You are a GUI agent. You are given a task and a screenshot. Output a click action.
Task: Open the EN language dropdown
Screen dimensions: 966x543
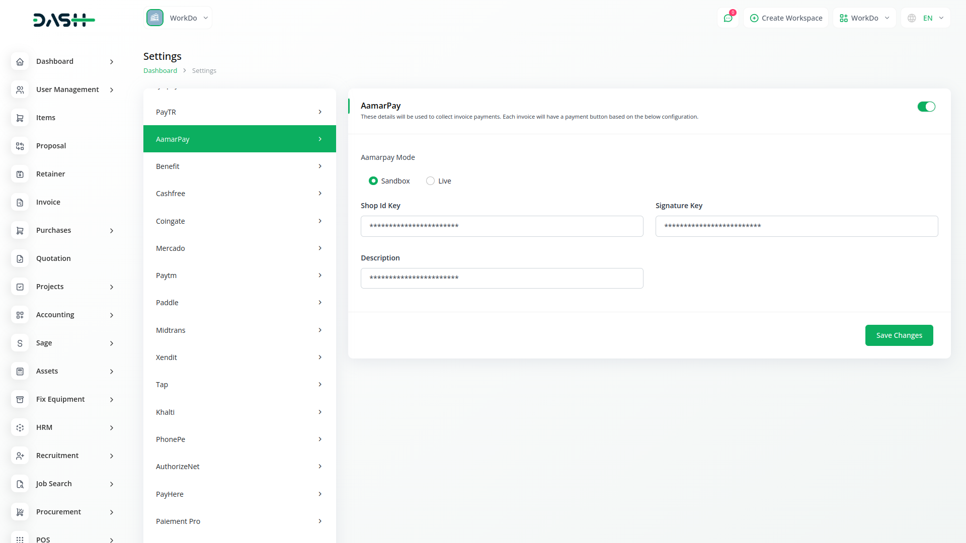[926, 18]
